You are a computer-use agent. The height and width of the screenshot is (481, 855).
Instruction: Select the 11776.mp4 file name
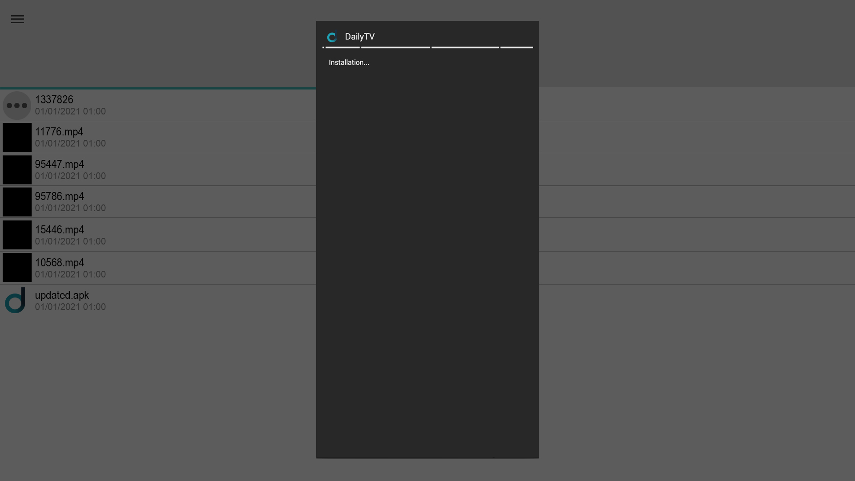click(59, 132)
